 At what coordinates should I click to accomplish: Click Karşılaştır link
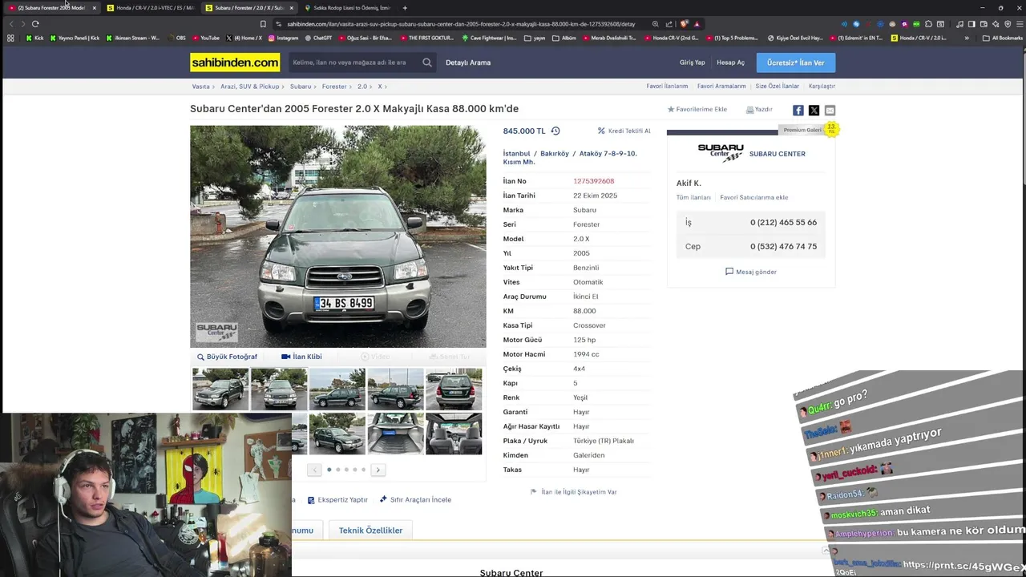pos(822,86)
